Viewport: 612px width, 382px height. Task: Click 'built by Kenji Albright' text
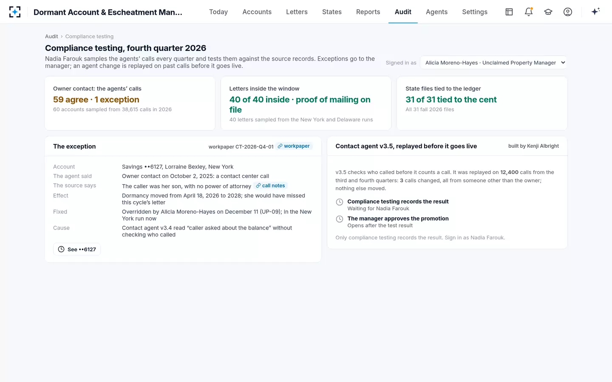[x=533, y=146]
